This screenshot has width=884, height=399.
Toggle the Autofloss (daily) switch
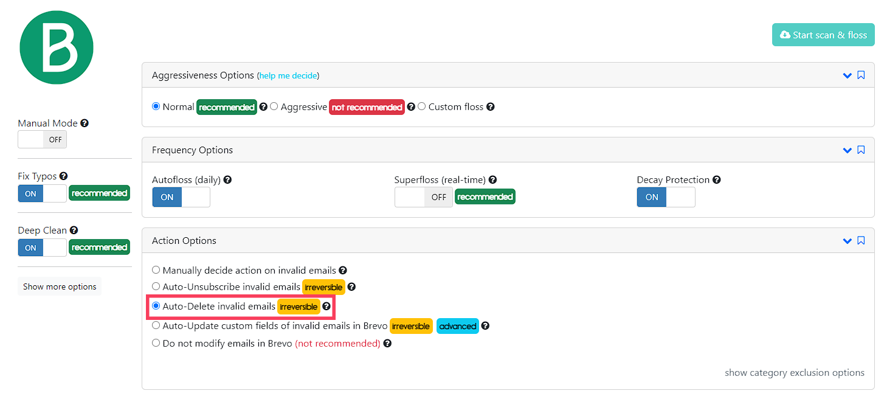[x=181, y=197]
